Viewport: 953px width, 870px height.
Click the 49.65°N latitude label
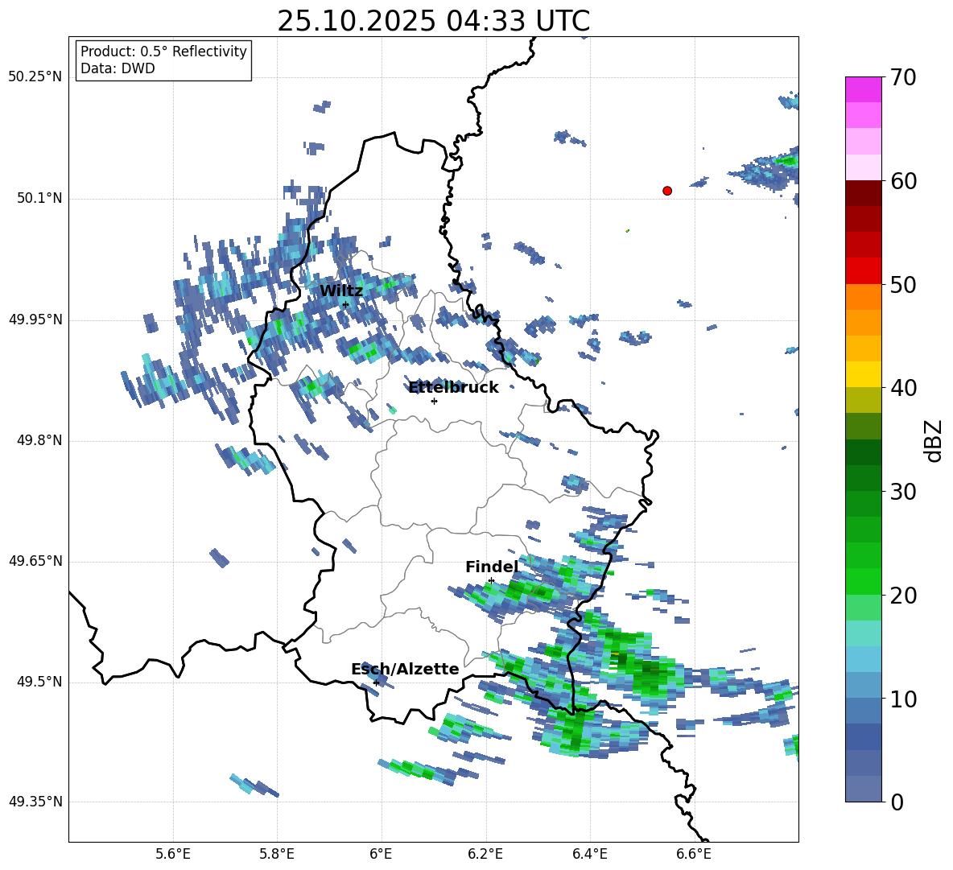[35, 560]
